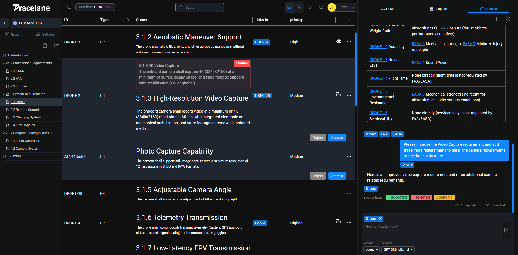Open the filter funnel next to the ID column
518x255 pixels.
128,19
